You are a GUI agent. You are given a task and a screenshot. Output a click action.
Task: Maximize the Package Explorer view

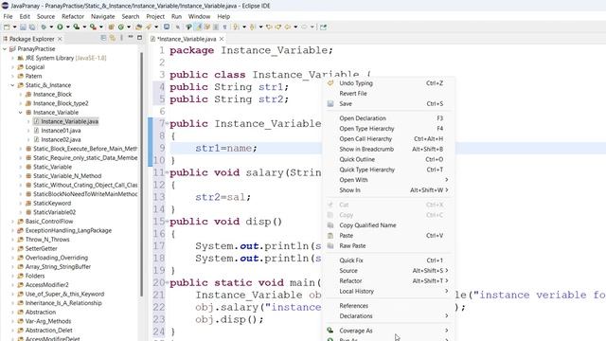[139, 38]
